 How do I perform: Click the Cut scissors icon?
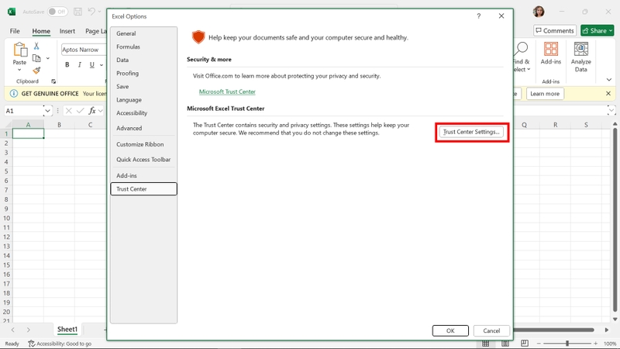pyautogui.click(x=36, y=47)
